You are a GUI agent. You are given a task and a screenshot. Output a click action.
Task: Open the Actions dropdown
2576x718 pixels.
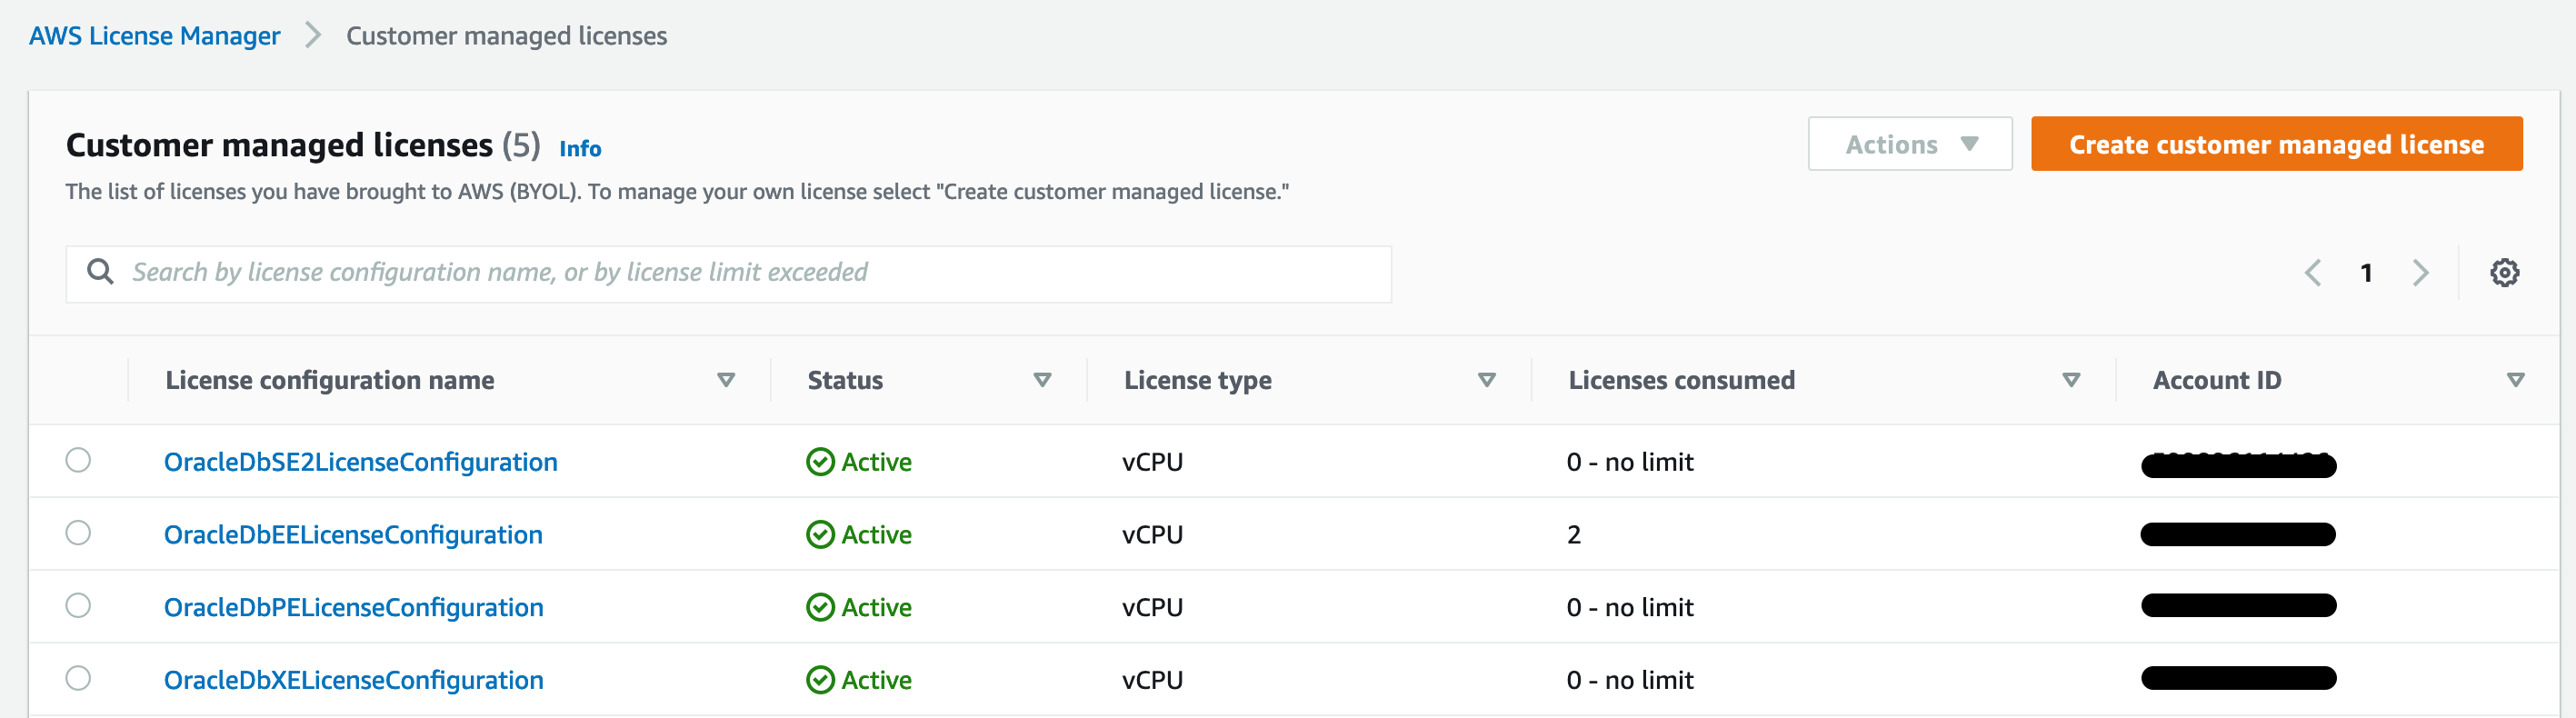(1910, 144)
